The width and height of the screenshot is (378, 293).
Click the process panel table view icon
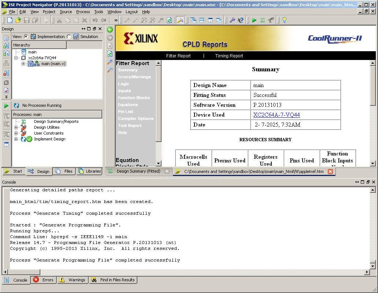click(6, 144)
